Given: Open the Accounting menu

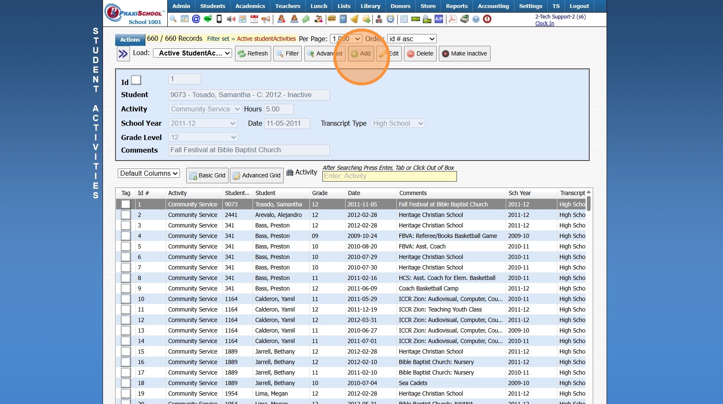Looking at the screenshot, I should (493, 6).
